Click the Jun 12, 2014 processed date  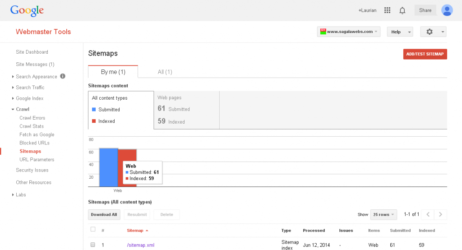coord(316,245)
